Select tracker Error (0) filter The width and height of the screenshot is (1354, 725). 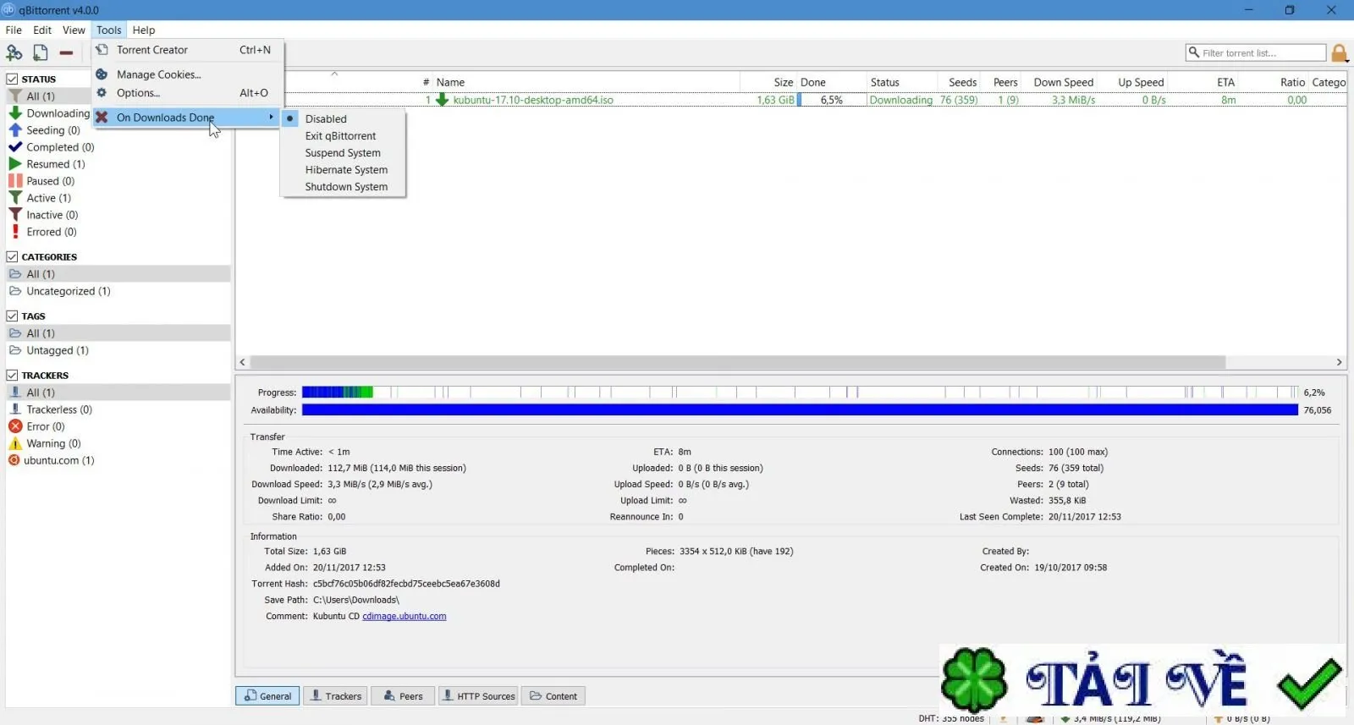tap(45, 426)
